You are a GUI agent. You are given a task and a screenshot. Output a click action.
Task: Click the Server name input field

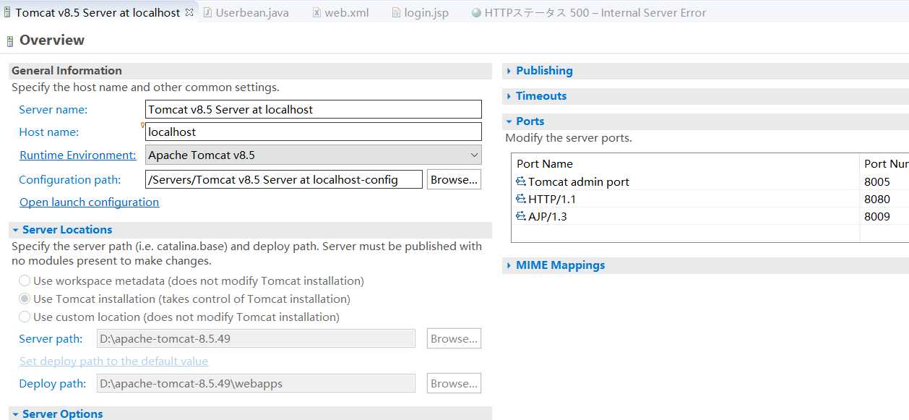[x=314, y=109]
